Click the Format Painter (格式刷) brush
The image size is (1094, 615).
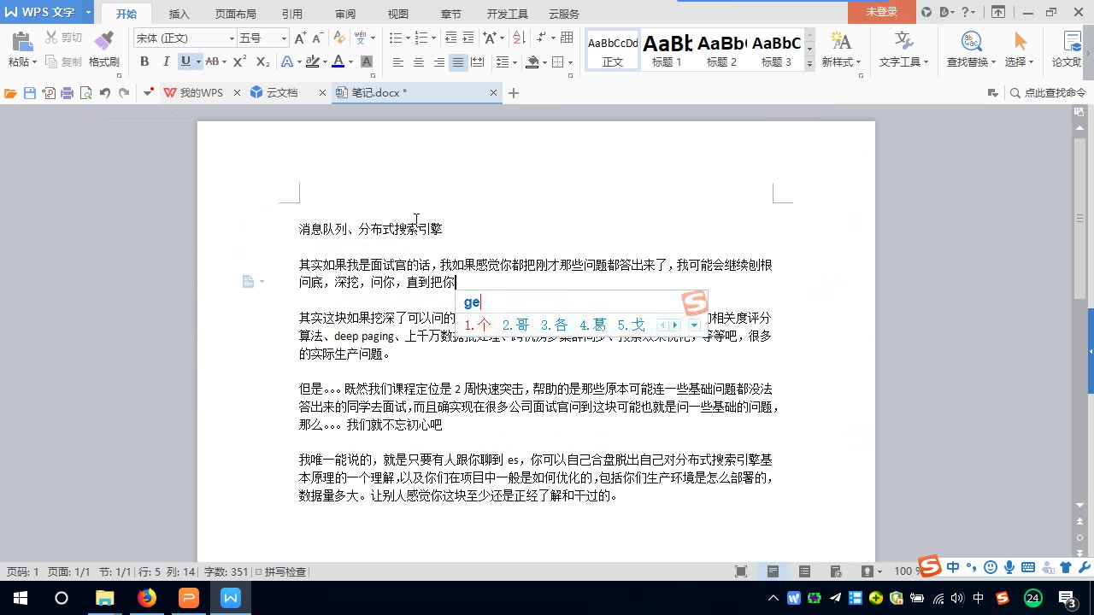click(103, 41)
